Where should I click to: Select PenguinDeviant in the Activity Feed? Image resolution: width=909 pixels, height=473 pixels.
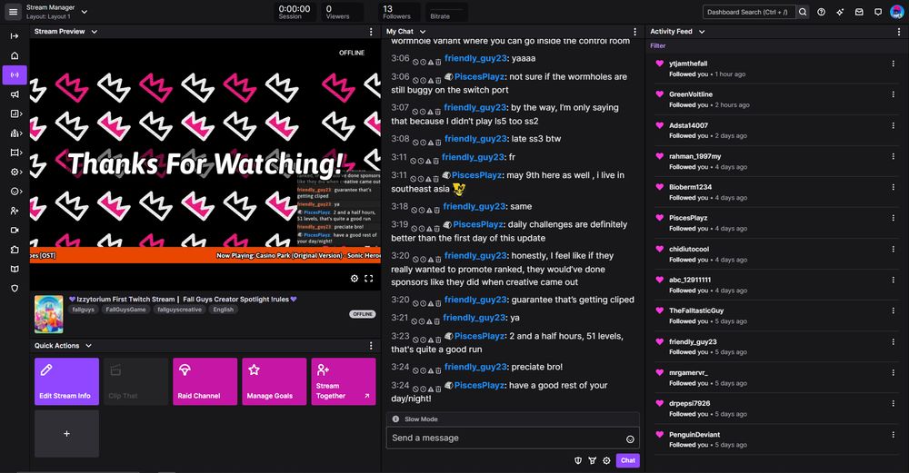(x=694, y=434)
